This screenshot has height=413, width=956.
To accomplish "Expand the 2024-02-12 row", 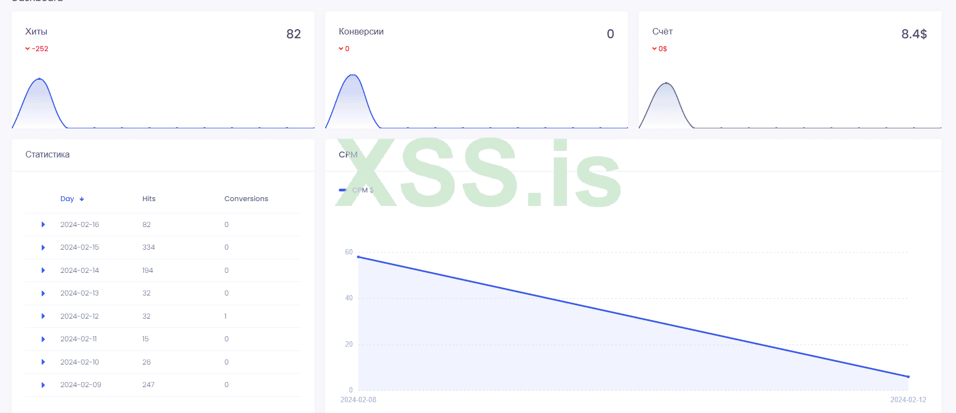I will (43, 316).
